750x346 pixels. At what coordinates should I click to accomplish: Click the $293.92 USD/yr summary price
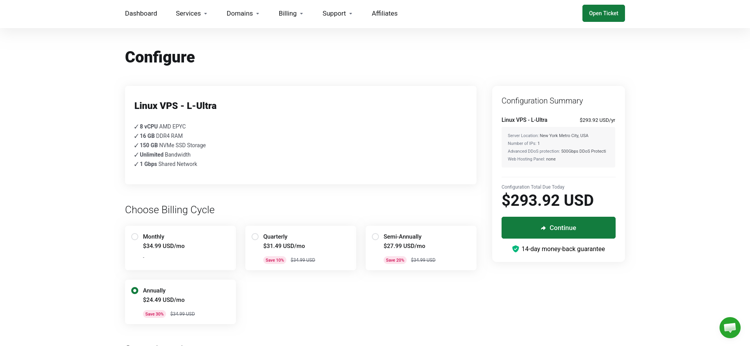pos(597,120)
